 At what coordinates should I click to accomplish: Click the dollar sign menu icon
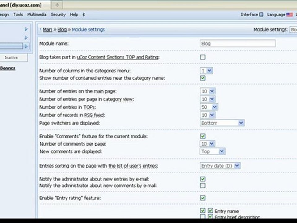84,15
